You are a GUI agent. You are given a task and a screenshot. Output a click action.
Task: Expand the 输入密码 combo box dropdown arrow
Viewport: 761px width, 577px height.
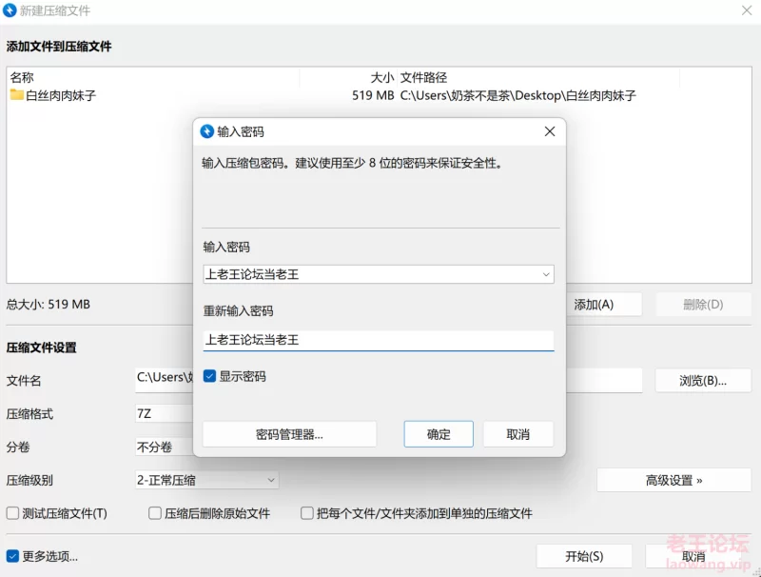tap(546, 274)
